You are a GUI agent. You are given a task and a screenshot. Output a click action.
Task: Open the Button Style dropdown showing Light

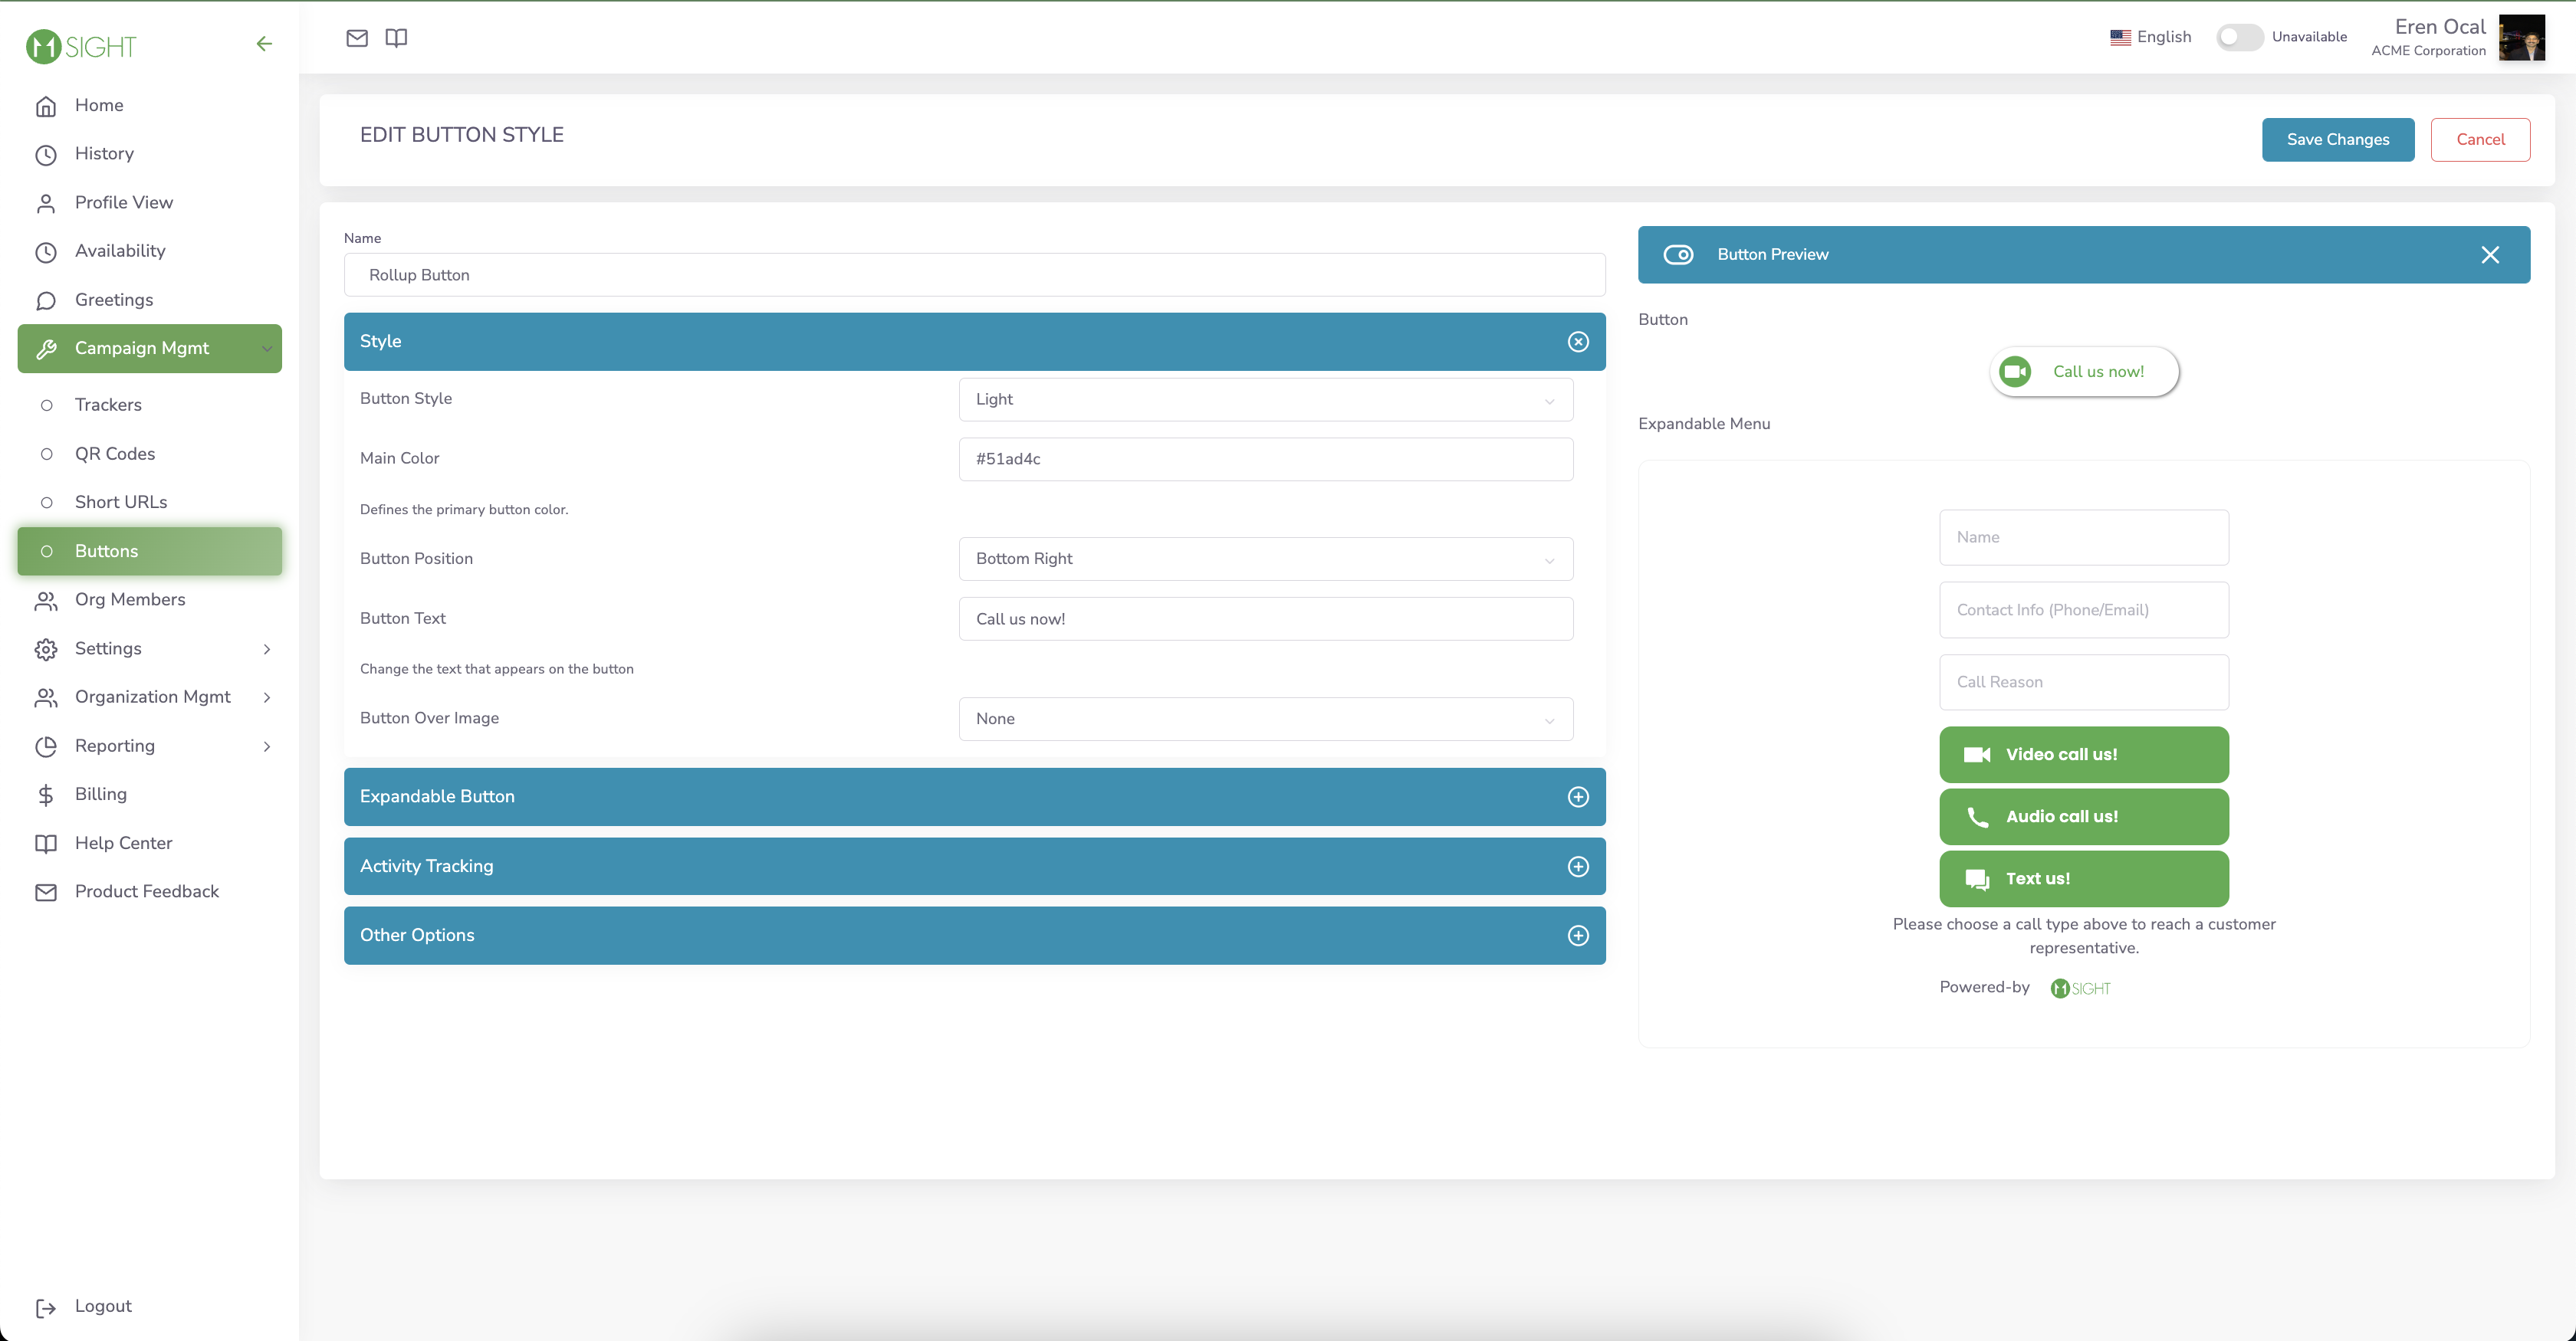1265,400
